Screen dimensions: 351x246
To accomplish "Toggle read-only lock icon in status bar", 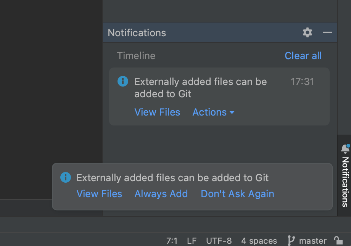I will coord(338,241).
